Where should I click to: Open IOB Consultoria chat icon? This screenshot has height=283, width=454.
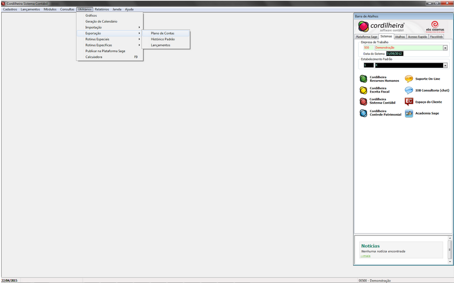[x=409, y=90]
